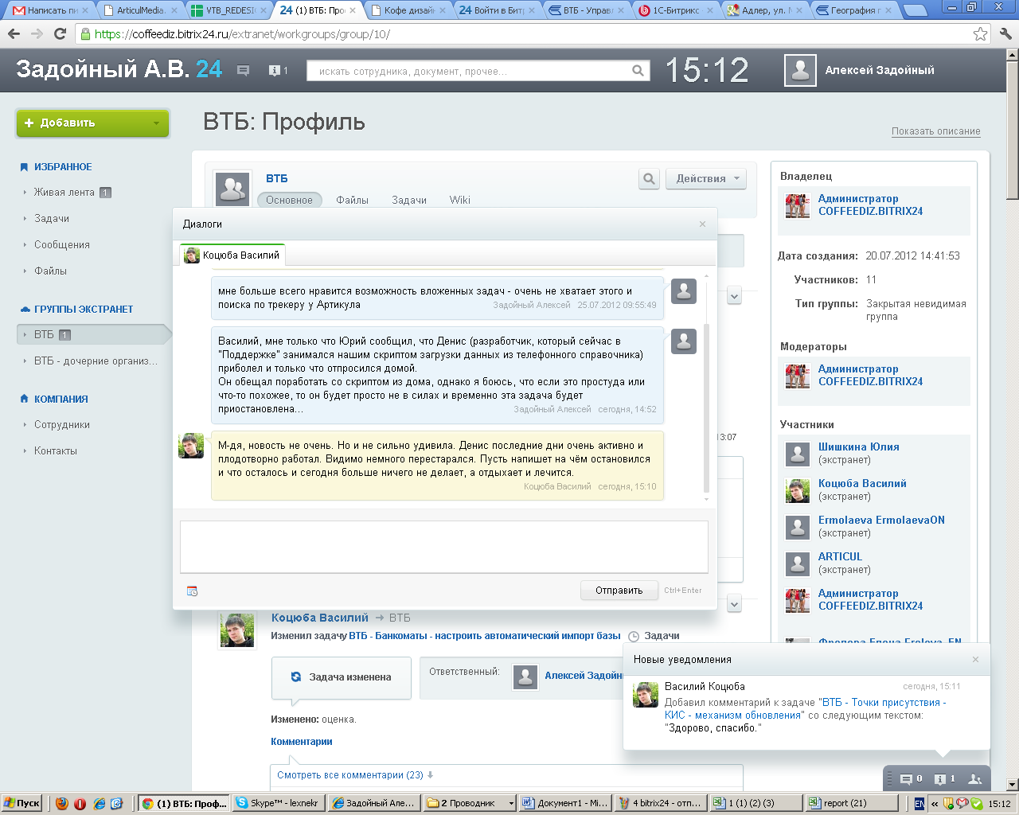This screenshot has width=1019, height=815.
Task: Click the magnifier icon in the header search
Action: pos(638,71)
